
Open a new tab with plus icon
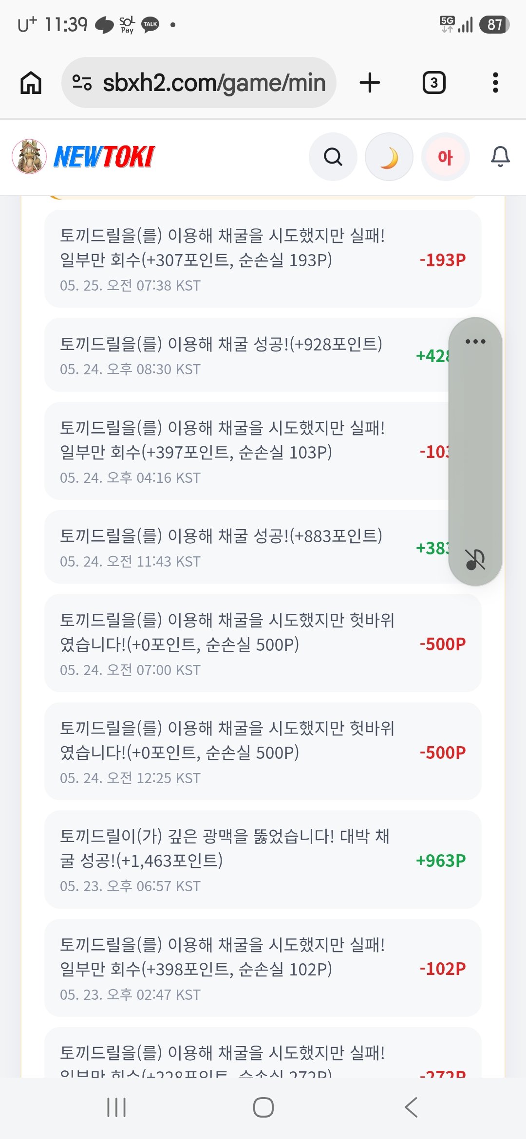point(370,82)
